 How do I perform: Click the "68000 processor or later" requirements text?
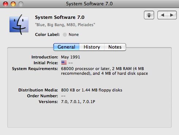tap(104, 71)
